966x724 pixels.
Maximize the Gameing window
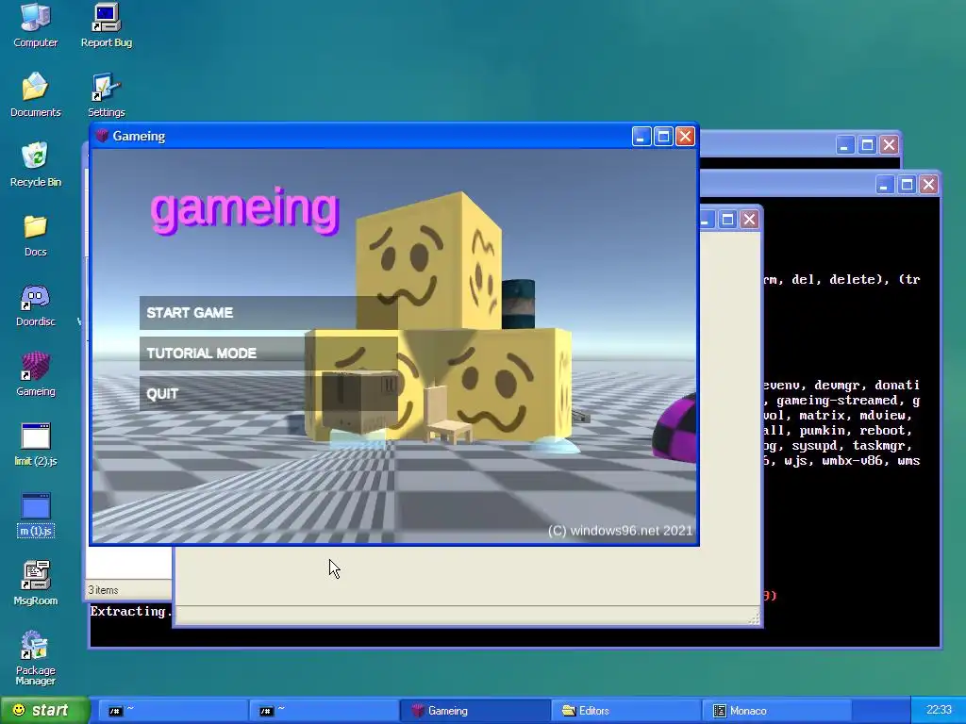(x=663, y=136)
